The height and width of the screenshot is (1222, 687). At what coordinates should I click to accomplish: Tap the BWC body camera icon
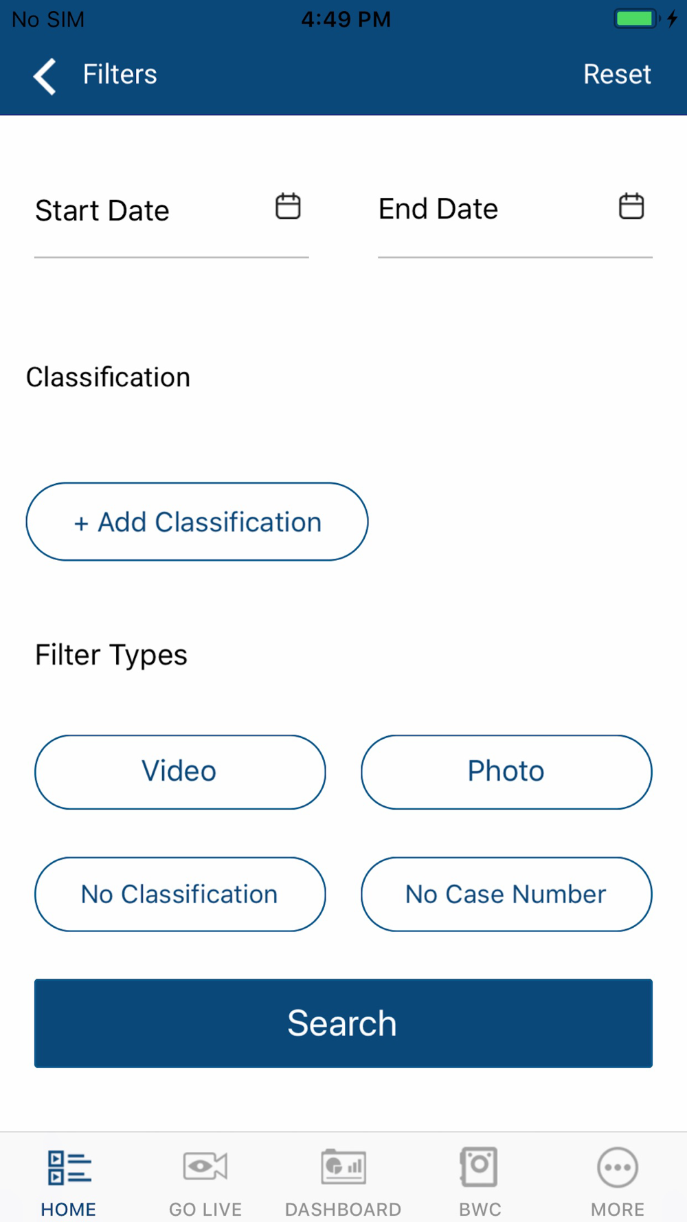point(479,1166)
